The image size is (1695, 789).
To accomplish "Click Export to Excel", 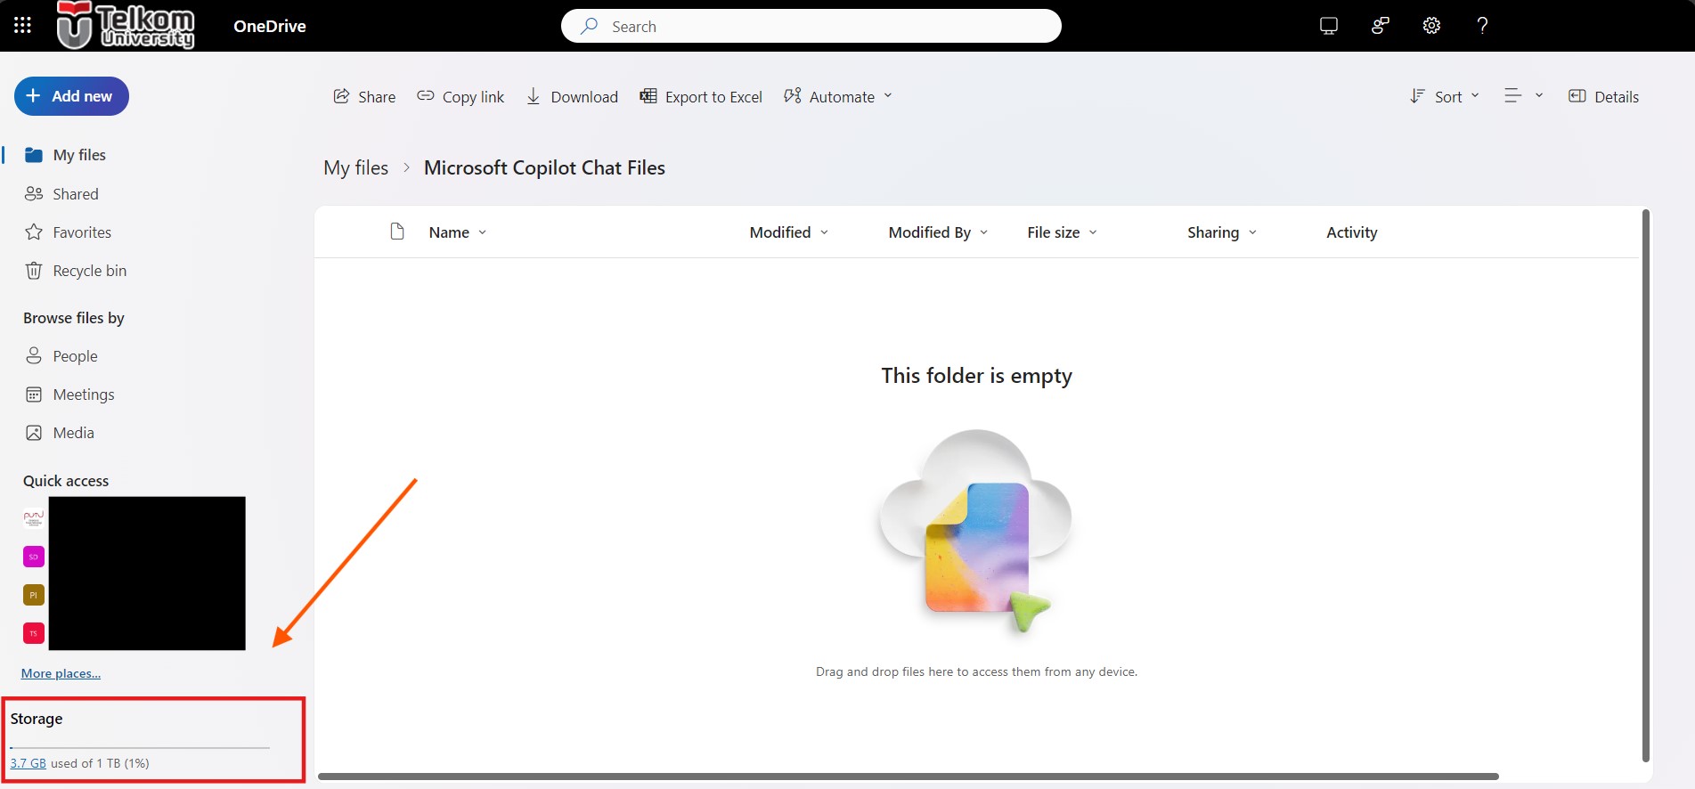I will [701, 97].
